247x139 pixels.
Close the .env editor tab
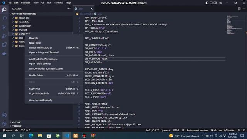(92, 8)
